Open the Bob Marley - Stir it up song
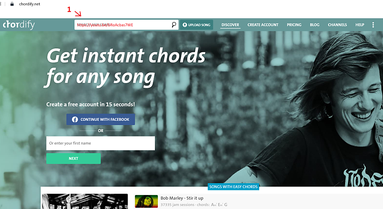Image resolution: width=383 pixels, height=209 pixels. pos(182,198)
